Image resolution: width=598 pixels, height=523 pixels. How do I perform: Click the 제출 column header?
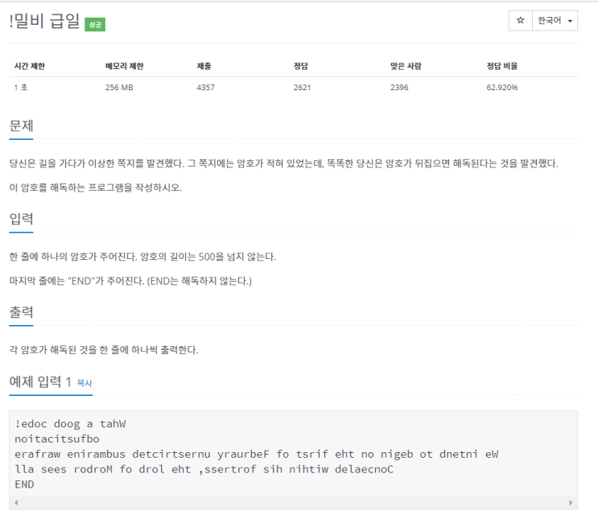point(204,66)
